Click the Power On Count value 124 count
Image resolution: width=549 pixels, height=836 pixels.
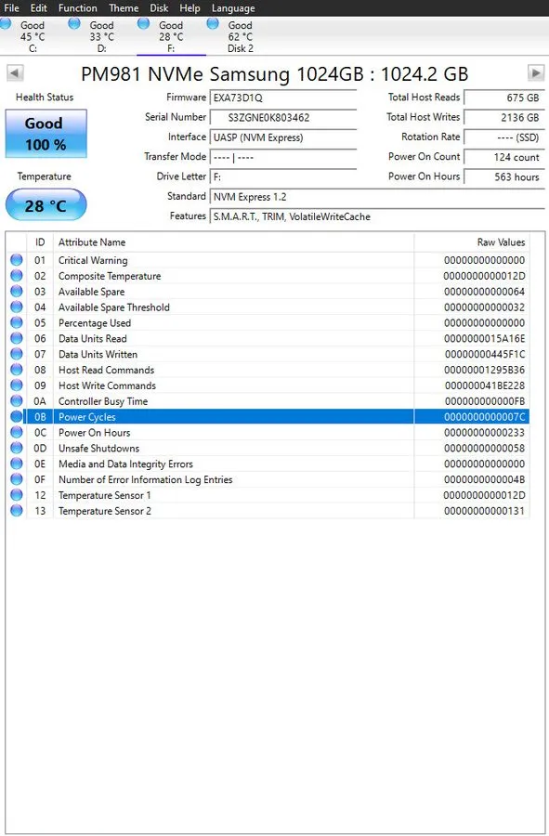point(504,157)
